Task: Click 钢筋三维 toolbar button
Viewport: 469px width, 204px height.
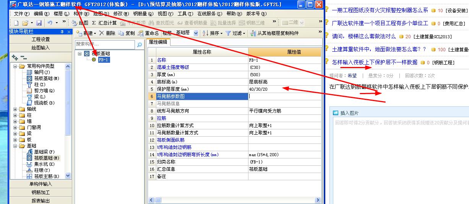Action: point(252,23)
